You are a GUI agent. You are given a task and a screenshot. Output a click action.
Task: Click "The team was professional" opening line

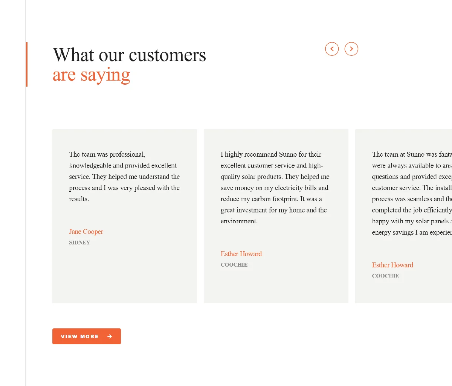pos(107,154)
